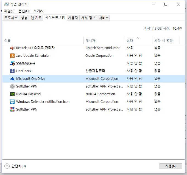
Task: Click the Realtek HD audio speaker icon
Action: 12,48
